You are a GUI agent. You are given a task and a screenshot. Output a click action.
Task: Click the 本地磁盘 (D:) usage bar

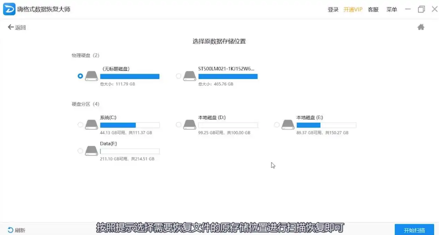click(228, 125)
